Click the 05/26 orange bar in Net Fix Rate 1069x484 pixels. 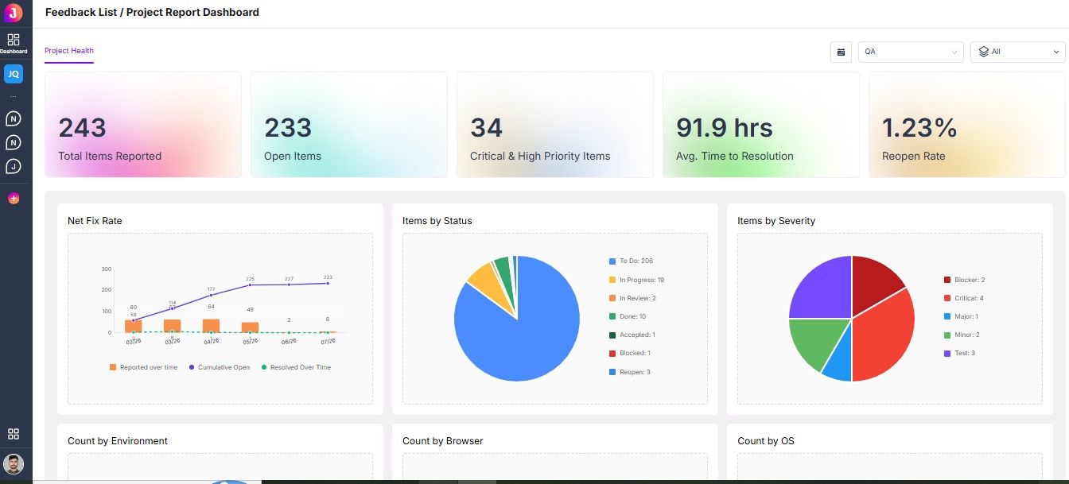250,327
